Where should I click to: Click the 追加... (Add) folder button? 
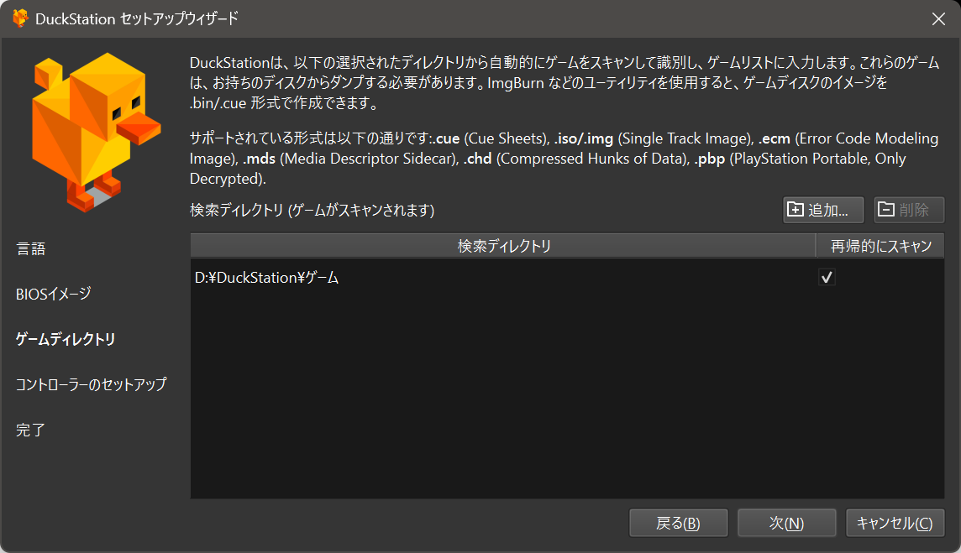823,210
